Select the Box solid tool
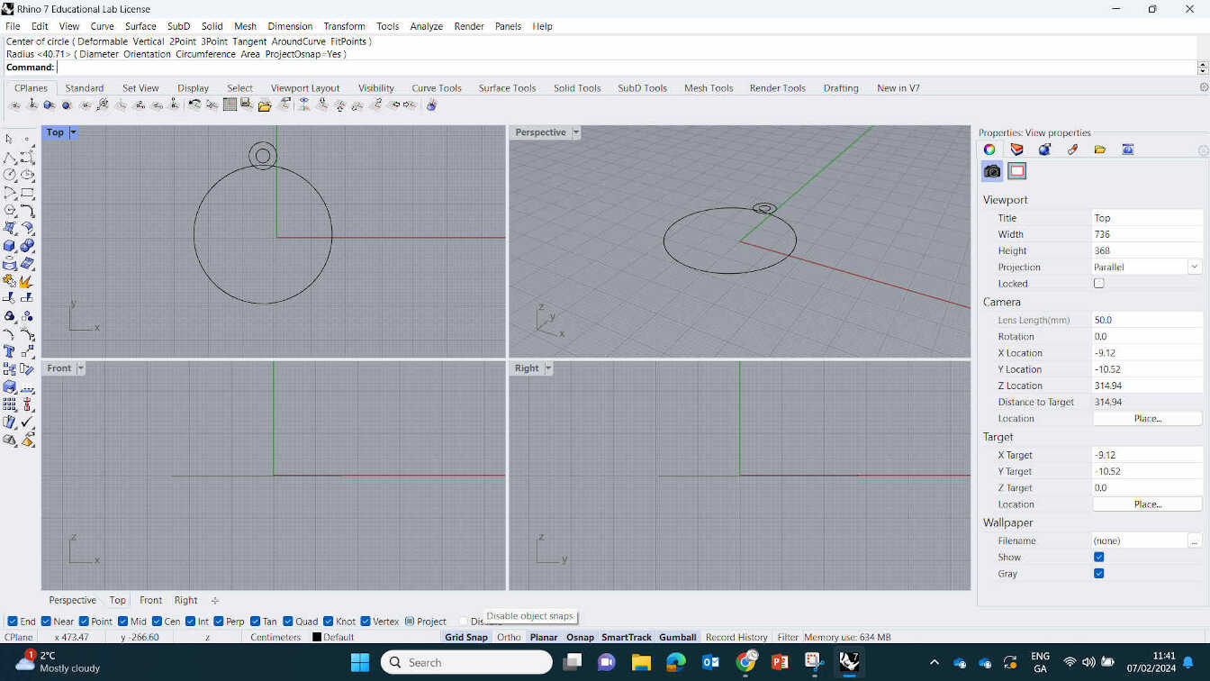Screen dimensions: 1210x681 (9, 246)
